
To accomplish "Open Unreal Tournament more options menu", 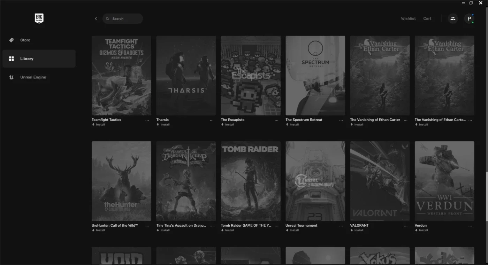I will pos(341,226).
